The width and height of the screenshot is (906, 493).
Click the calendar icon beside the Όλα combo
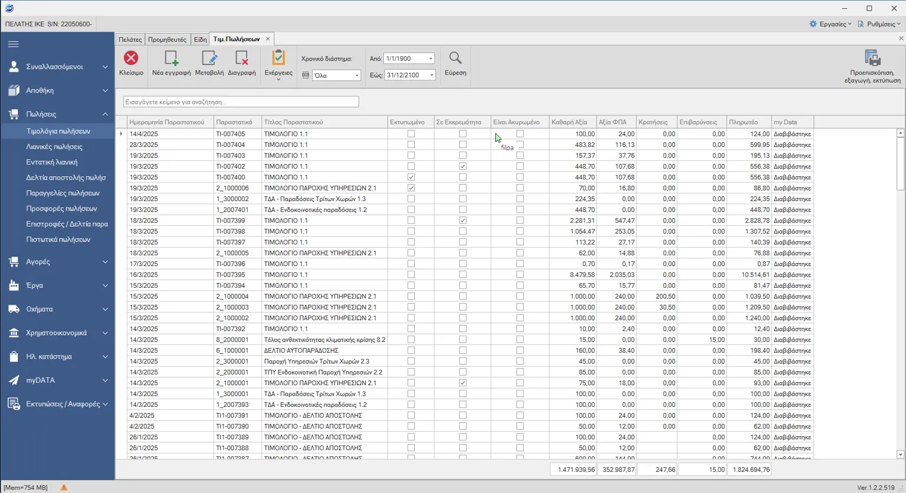[306, 75]
